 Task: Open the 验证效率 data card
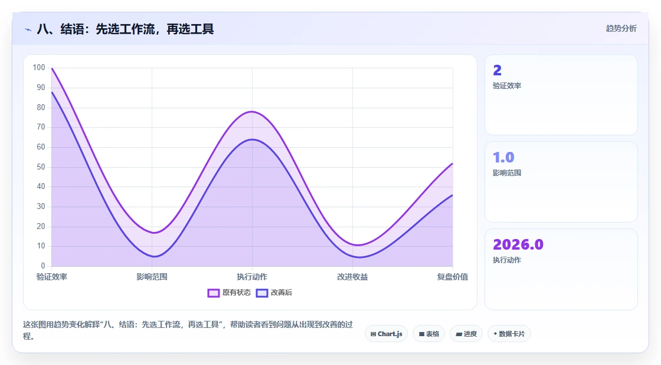pos(561,95)
